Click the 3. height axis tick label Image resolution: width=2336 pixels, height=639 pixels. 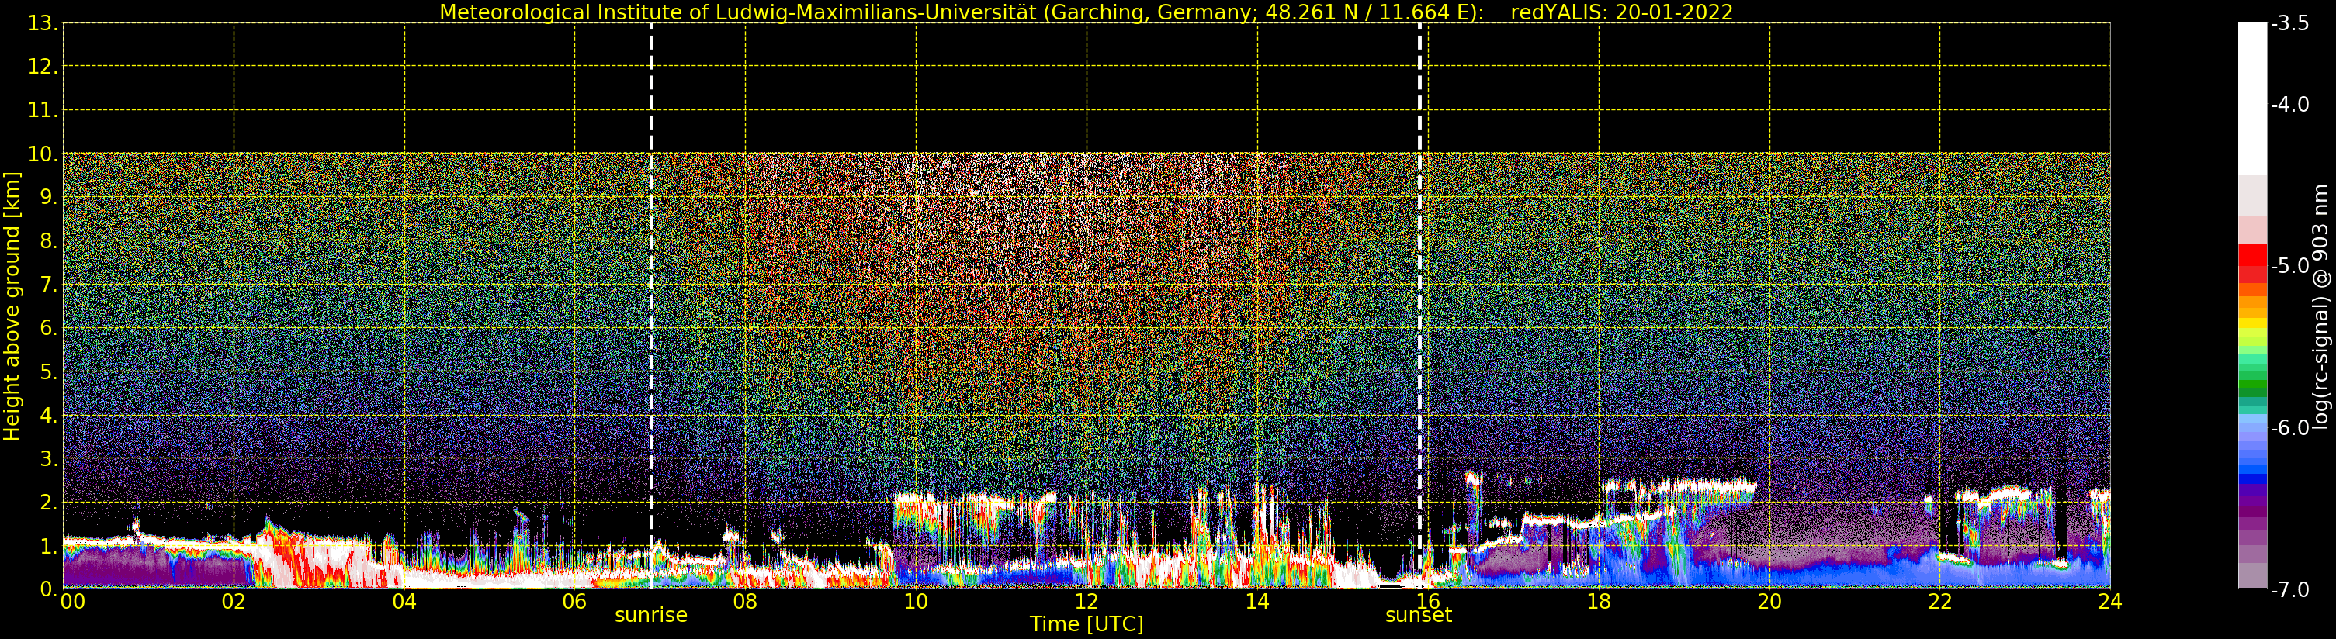[x=49, y=460]
